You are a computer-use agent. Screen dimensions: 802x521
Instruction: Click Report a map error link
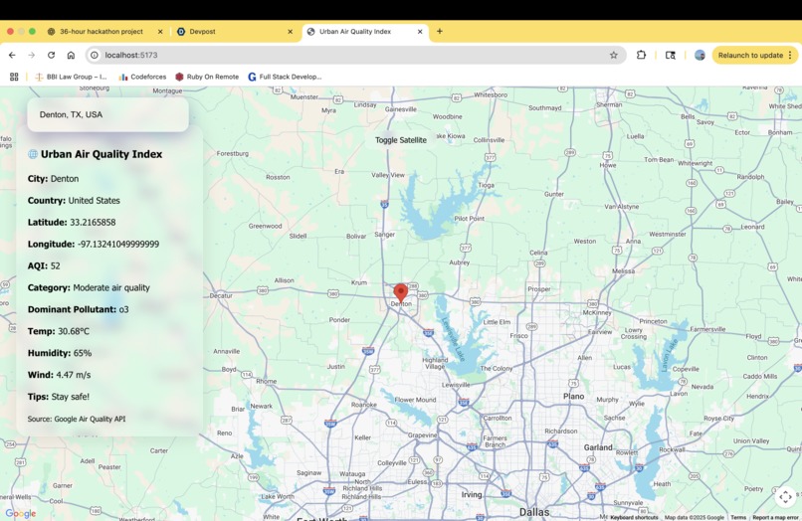775,517
